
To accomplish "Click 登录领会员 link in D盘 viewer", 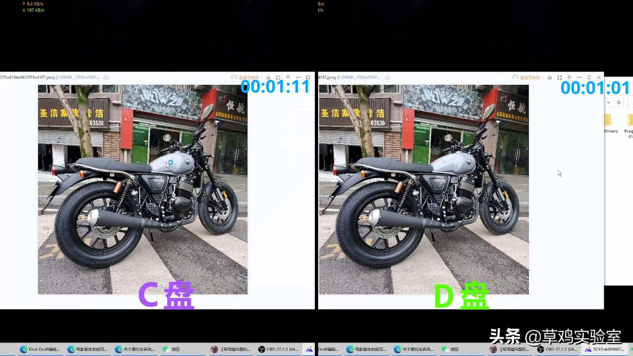I will click(530, 78).
